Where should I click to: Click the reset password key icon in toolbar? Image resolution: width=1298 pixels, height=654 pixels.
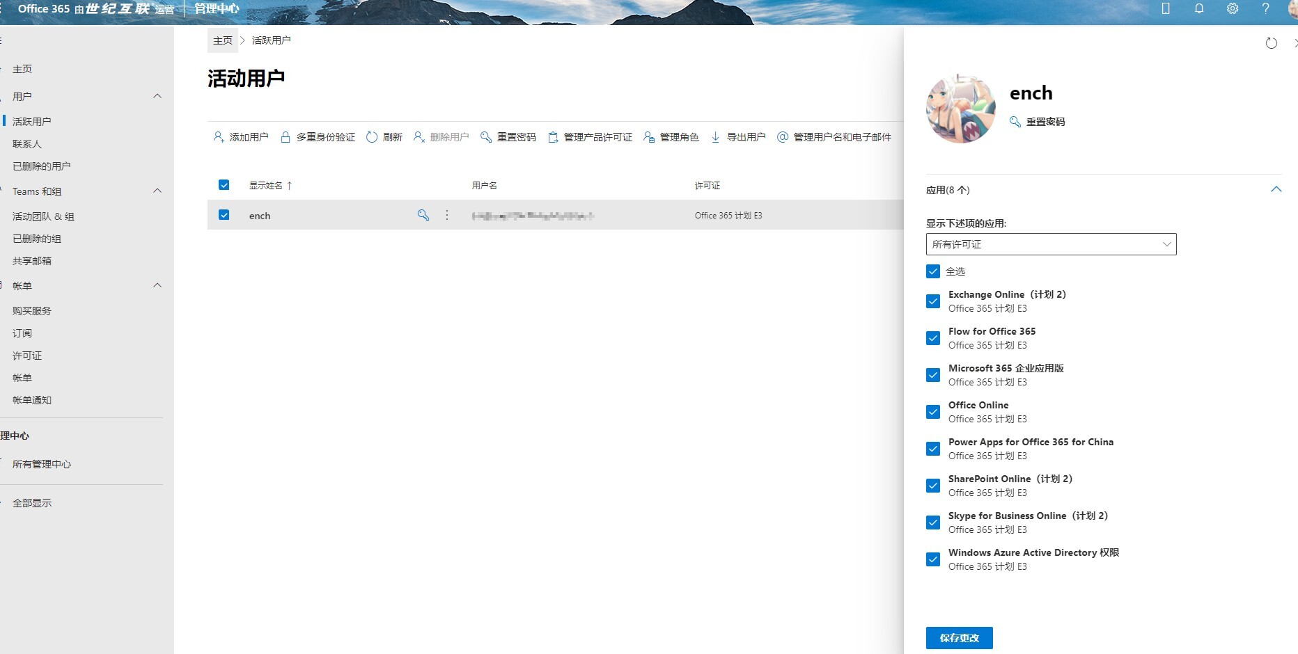(x=486, y=137)
